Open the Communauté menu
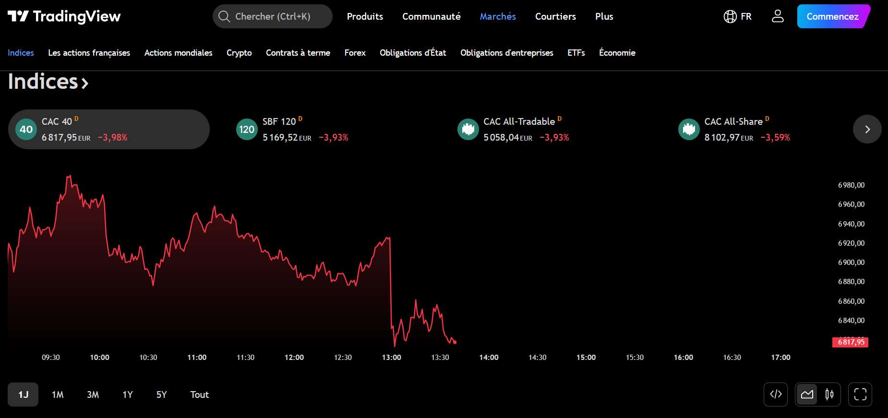The height and width of the screenshot is (418, 888). click(432, 16)
